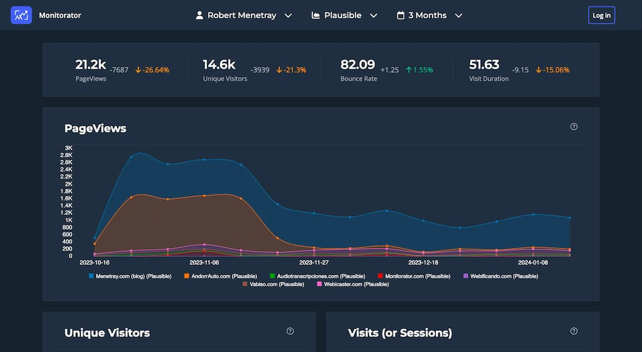Click the 2024-01-08 axis date label
The height and width of the screenshot is (352, 642).
(533, 262)
